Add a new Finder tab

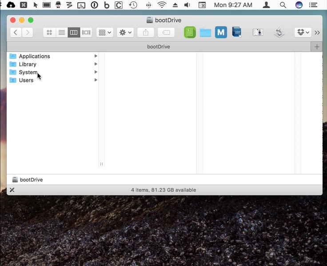click(x=317, y=47)
